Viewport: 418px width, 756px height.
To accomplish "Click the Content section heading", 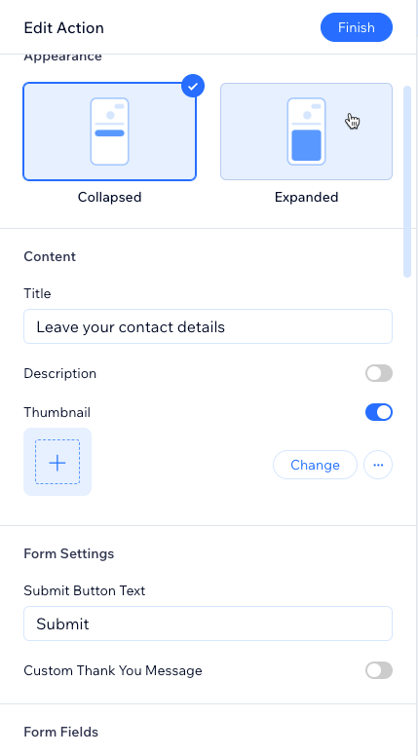I will click(x=50, y=256).
